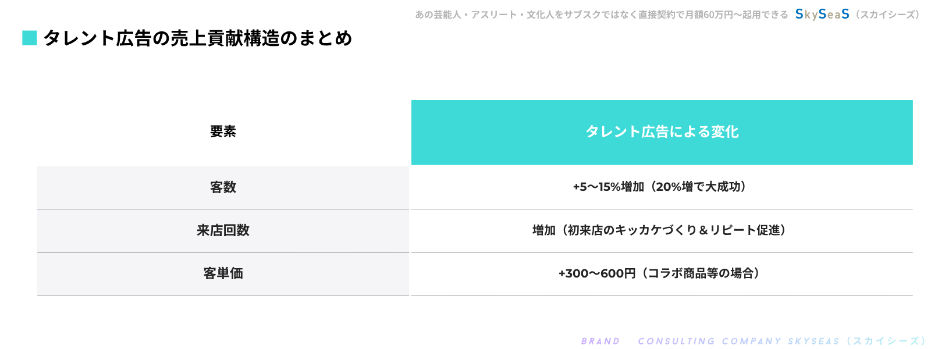This screenshot has height=349, width=931.
Task: Click the BRAND word in the footer
Action: click(x=600, y=341)
